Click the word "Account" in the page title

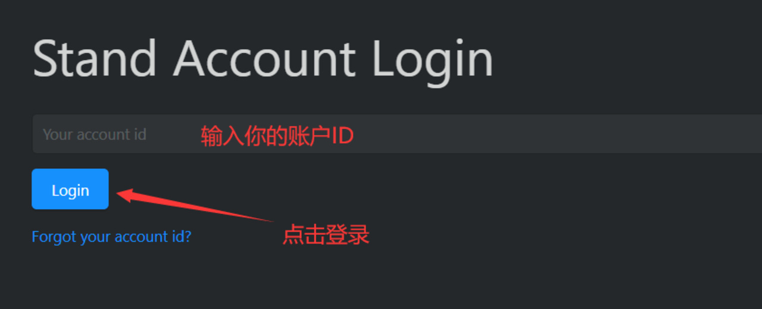[264, 58]
